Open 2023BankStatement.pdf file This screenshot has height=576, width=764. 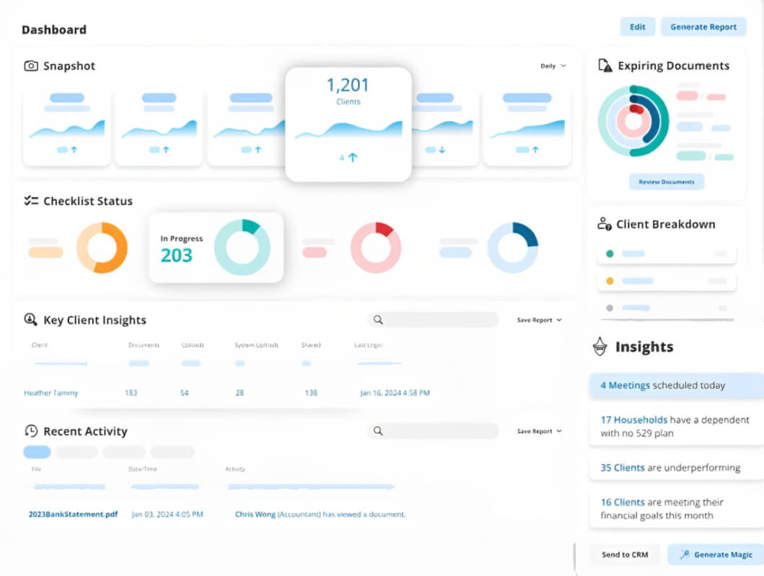[73, 514]
